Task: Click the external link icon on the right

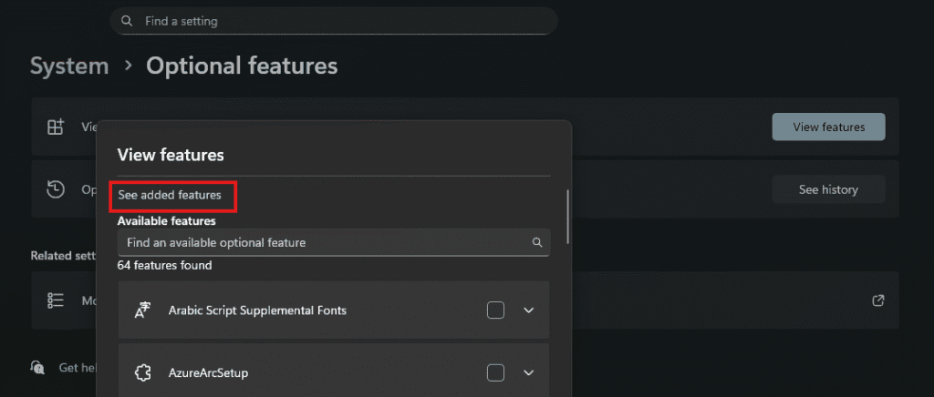Action: [x=877, y=300]
